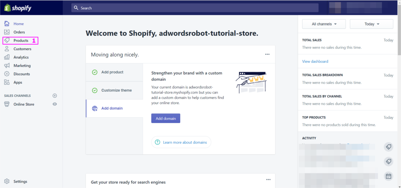Click the Shopify logo
The width and height of the screenshot is (401, 188).
[x=18, y=8]
